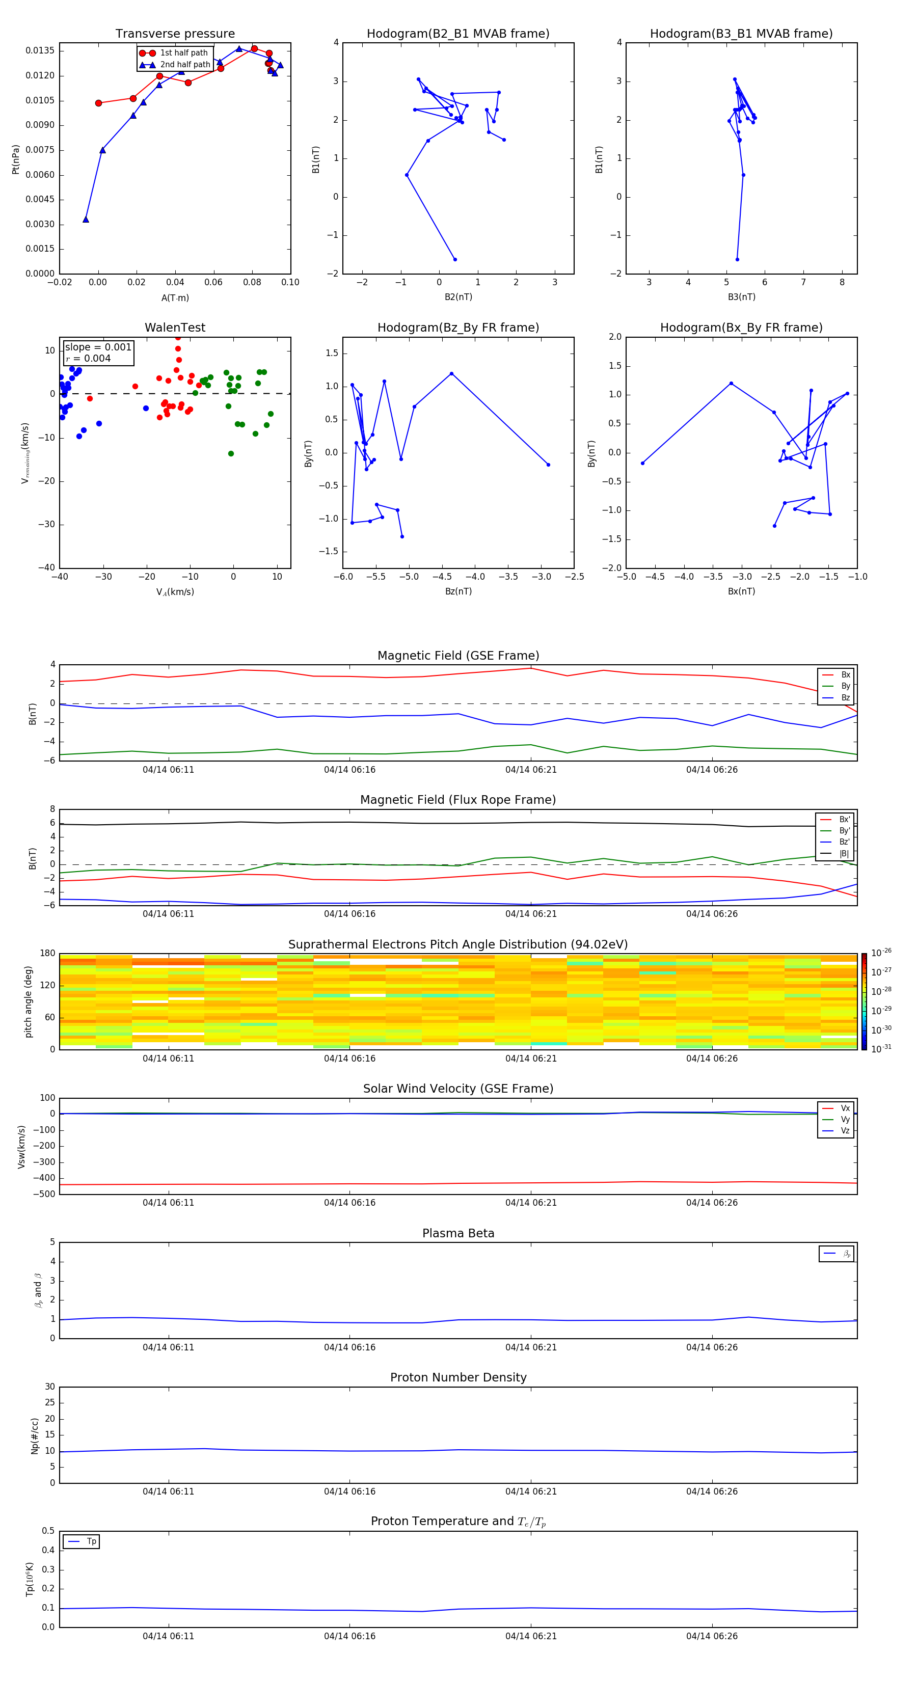Image resolution: width=917 pixels, height=1681 pixels.
Task: Click 'Magnetic Field (Flux Rope Frame)' title
Action: [458, 800]
